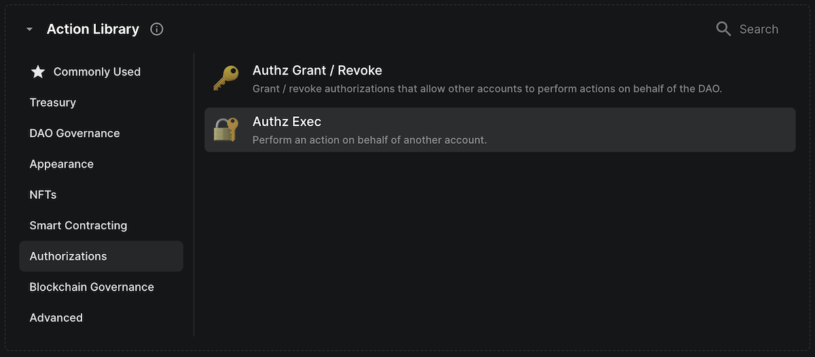
Task: Open the NFTs category
Action: click(x=43, y=195)
